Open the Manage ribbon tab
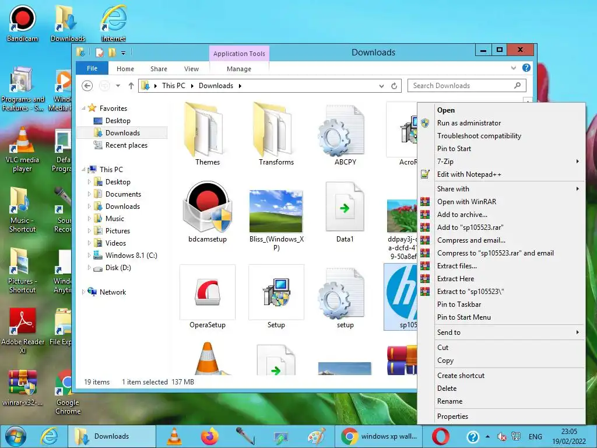 click(238, 69)
